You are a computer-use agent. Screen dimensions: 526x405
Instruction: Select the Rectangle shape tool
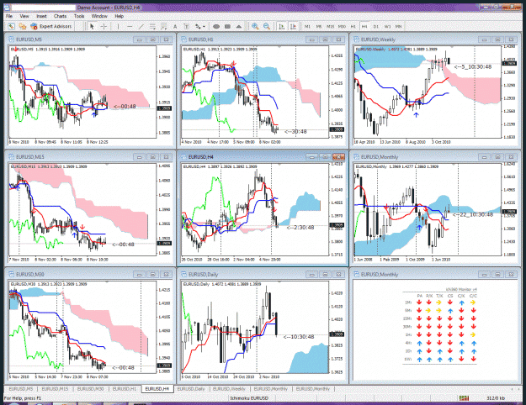pos(227,26)
